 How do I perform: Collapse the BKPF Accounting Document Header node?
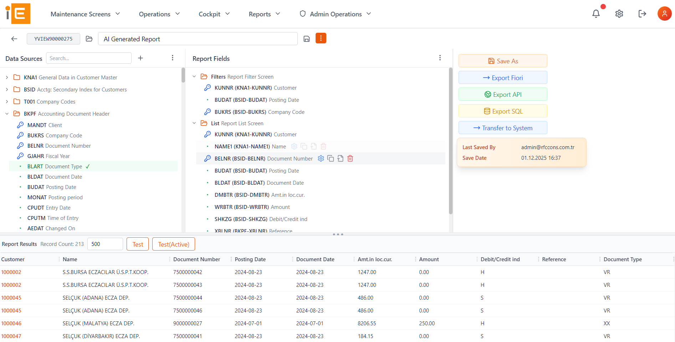pyautogui.click(x=6, y=114)
